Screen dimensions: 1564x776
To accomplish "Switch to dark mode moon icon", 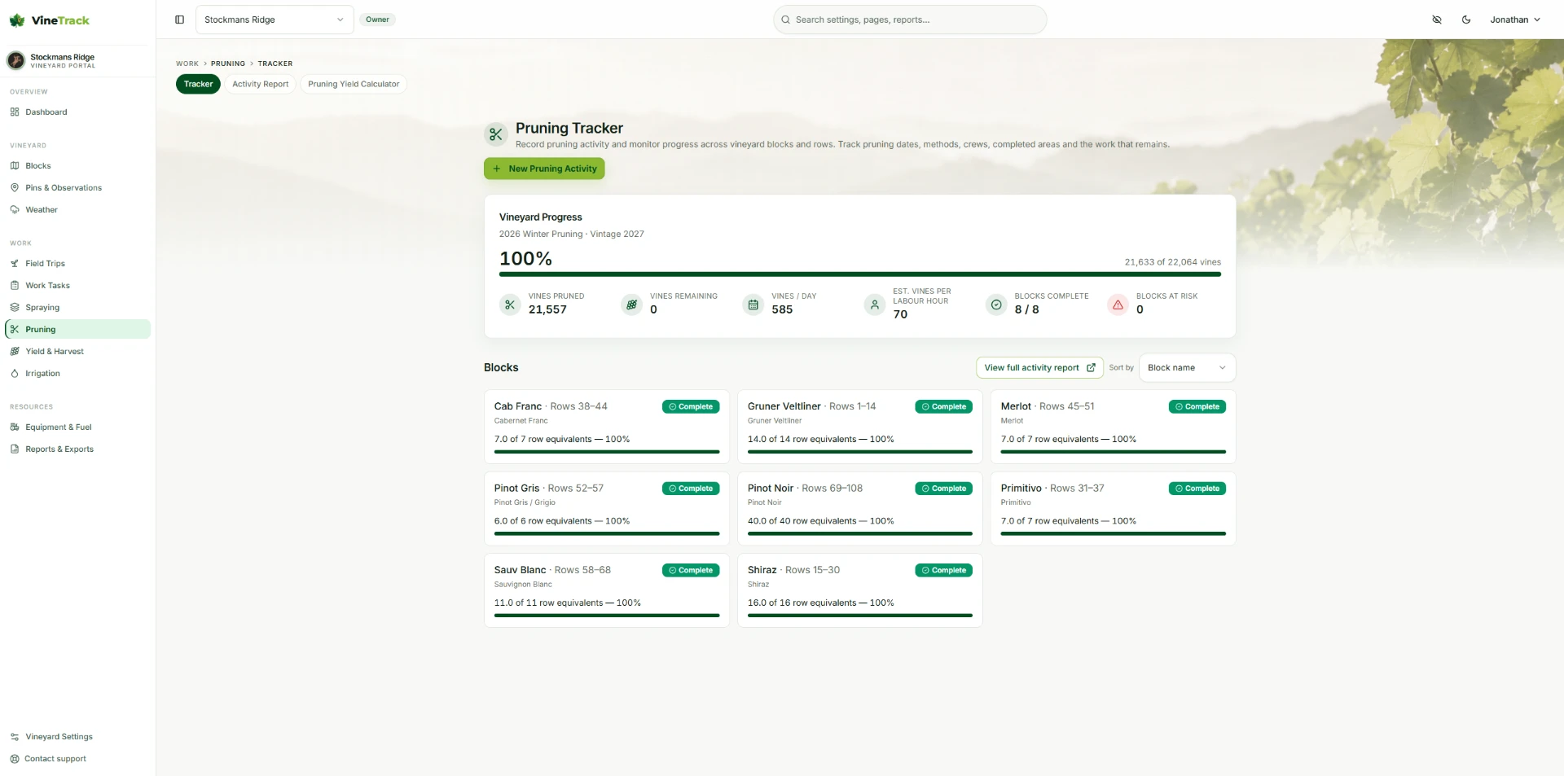I will pos(1466,20).
